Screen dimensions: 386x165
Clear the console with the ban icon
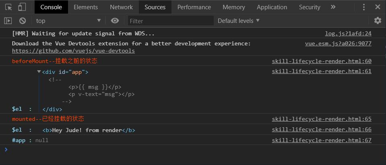point(23,20)
